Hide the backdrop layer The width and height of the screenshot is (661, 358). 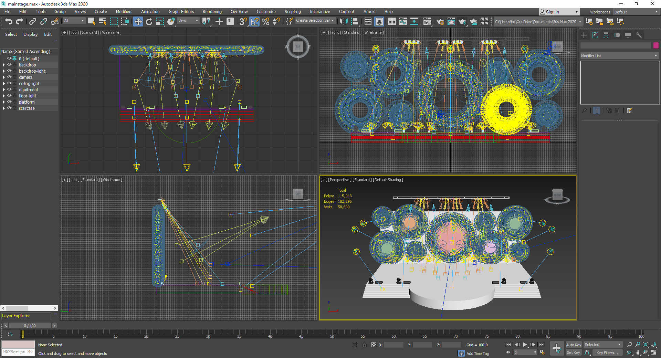tap(9, 65)
